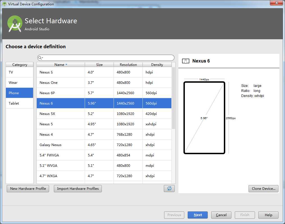Click the Clone Device button
285x224 pixels.
coord(263,189)
